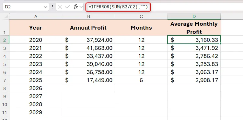Select row 6 header

pyautogui.click(x=5, y=72)
